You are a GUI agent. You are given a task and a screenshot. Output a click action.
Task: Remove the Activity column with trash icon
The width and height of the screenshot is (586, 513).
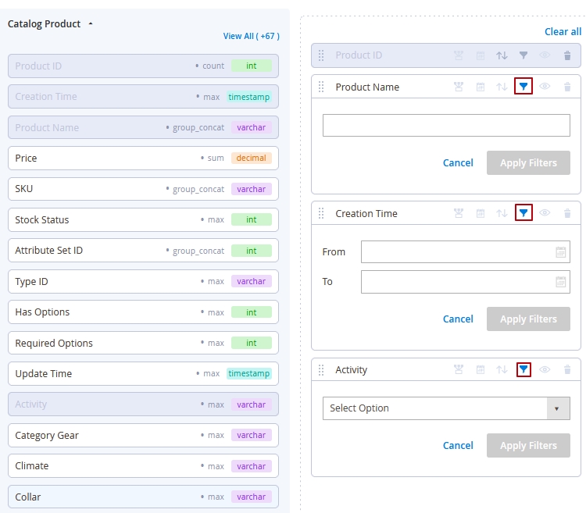click(567, 369)
